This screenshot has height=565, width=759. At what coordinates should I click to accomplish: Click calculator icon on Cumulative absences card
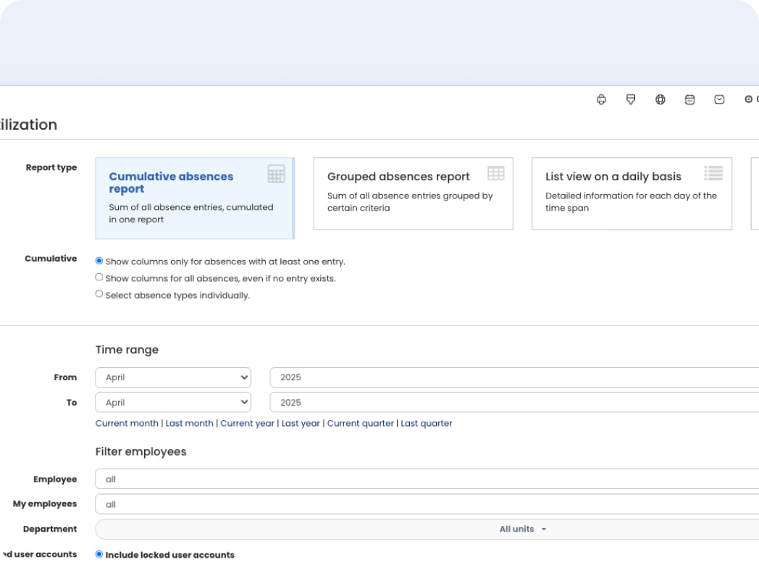276,174
